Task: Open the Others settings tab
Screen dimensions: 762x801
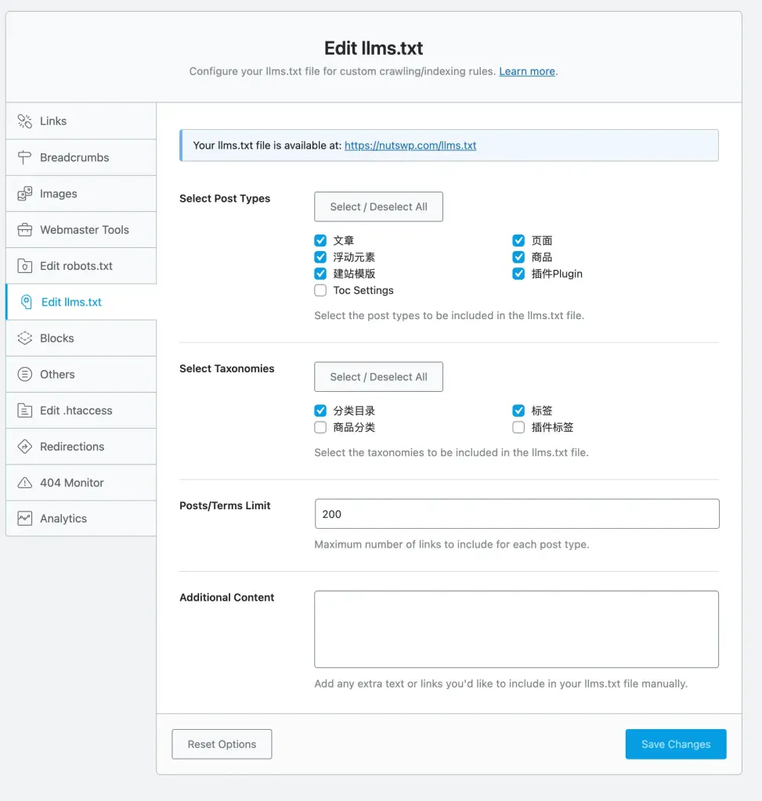Action: click(57, 375)
